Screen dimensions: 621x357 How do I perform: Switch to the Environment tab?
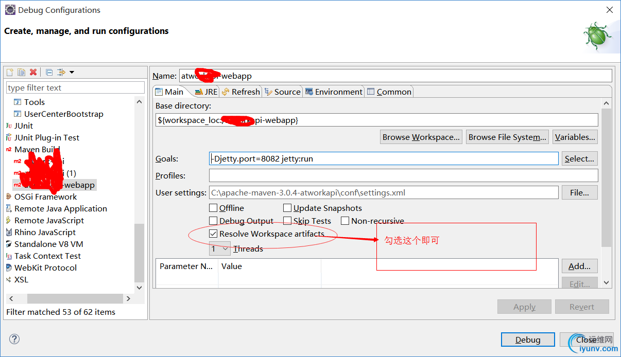pos(334,92)
